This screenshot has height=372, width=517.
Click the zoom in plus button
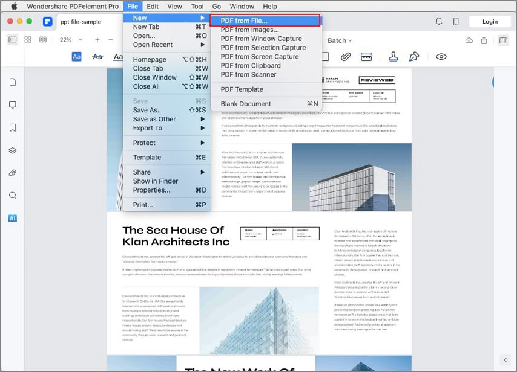tap(97, 40)
